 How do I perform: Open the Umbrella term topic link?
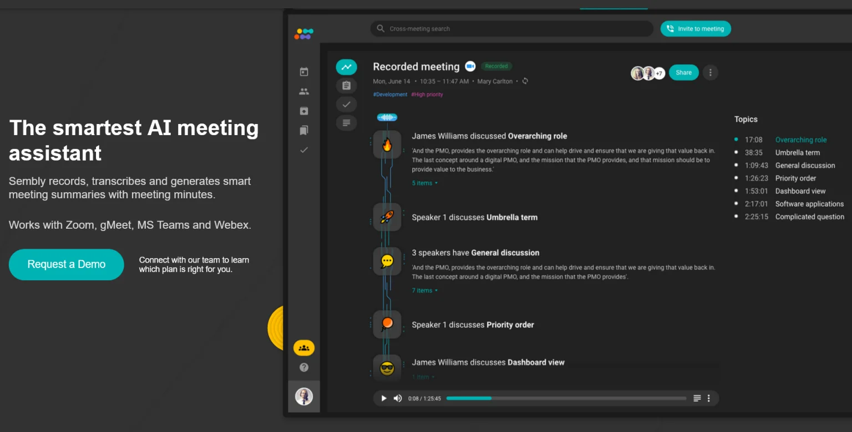click(797, 152)
